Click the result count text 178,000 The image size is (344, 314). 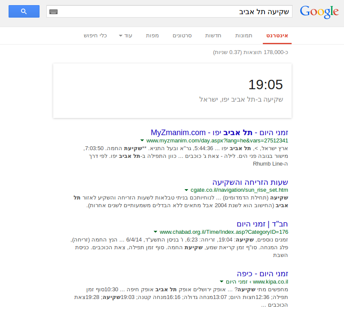(x=250, y=52)
